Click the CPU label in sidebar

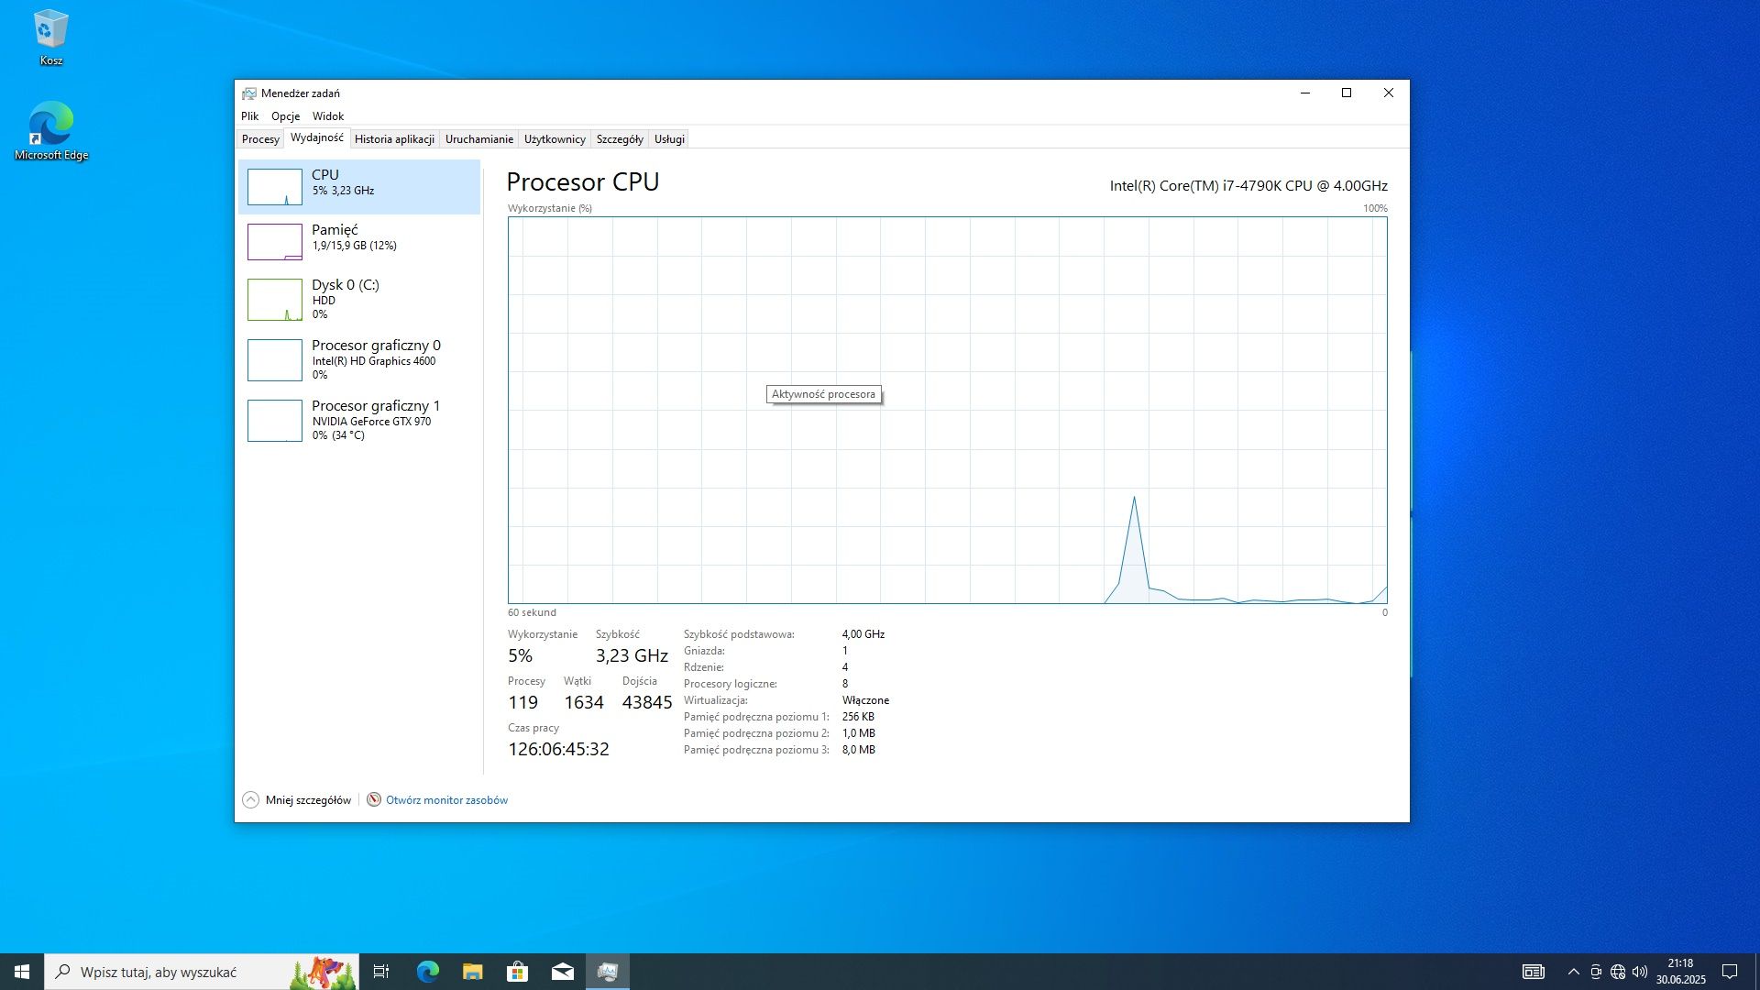[x=325, y=174]
